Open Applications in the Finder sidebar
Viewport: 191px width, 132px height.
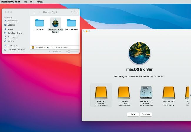(x=13, y=21)
